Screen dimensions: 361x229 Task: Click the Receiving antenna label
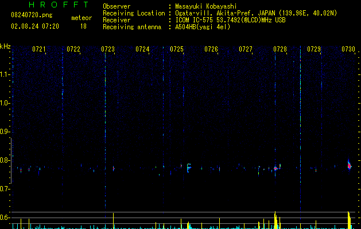(132, 27)
